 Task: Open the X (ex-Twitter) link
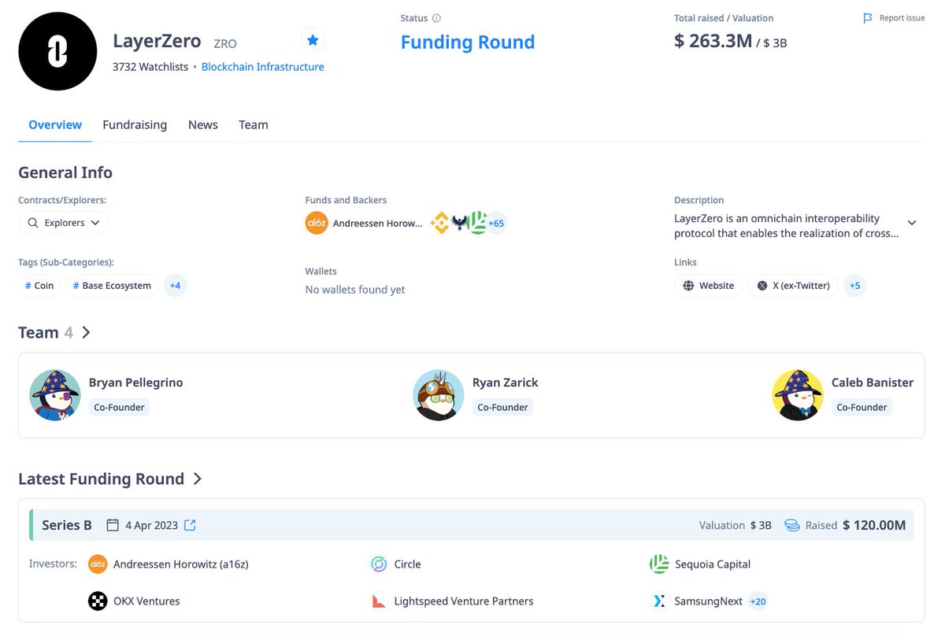click(x=793, y=286)
